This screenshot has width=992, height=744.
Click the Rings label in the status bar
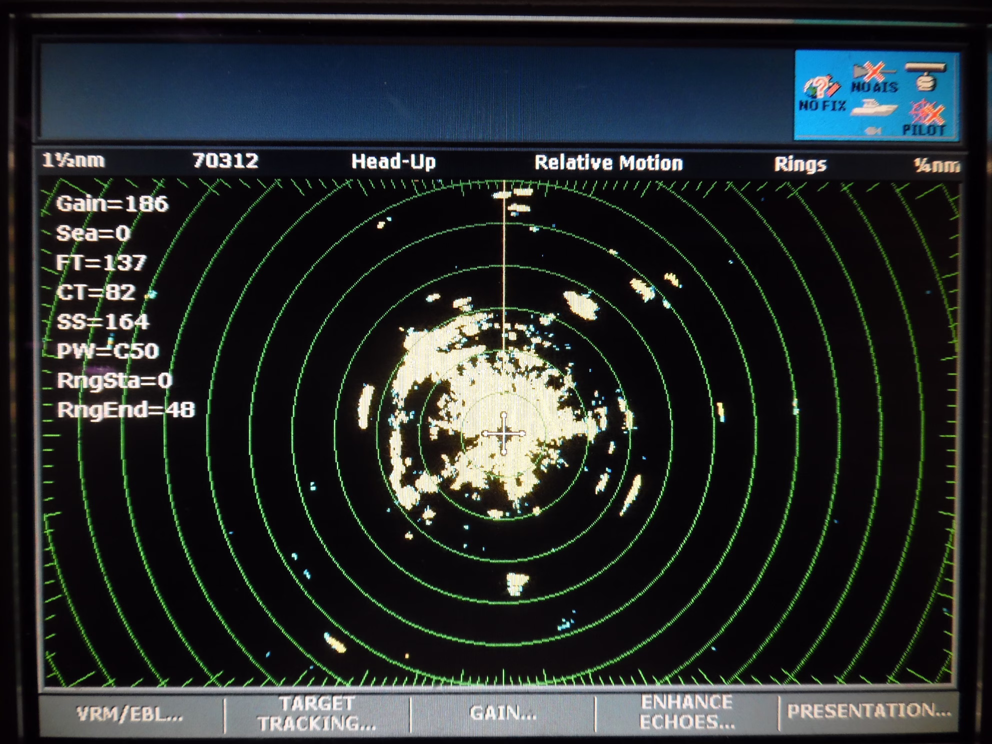[800, 164]
